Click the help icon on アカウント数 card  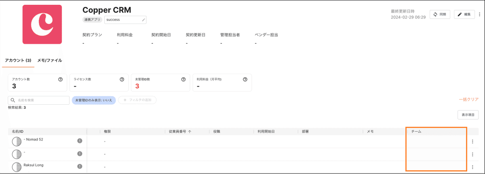(x=60, y=79)
